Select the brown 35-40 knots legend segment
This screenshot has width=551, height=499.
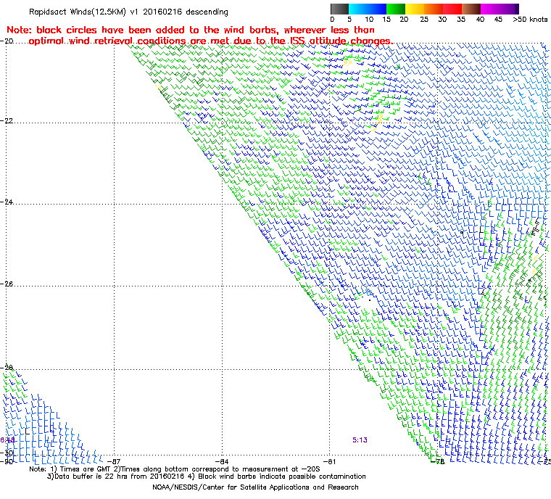471,9
